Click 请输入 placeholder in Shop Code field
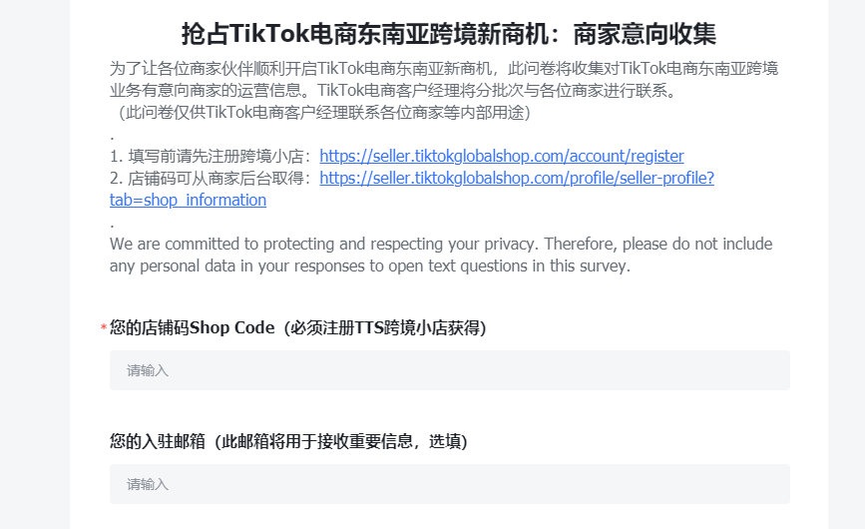 (x=148, y=370)
